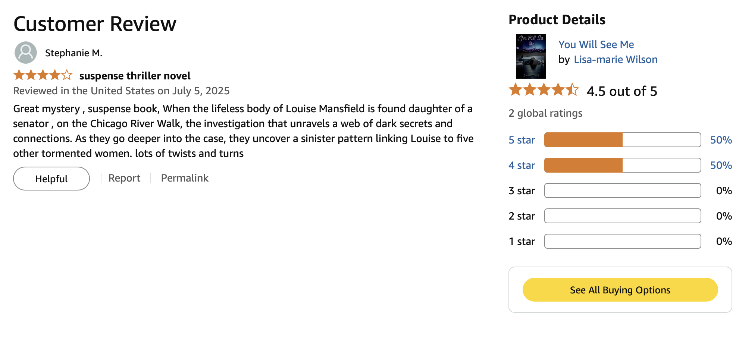This screenshot has height=340, width=739.
Task: Click the 50% link beside 5 star
Action: click(721, 140)
